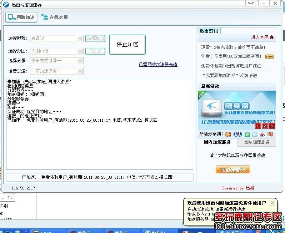Click the orange 充值续费 button

pyautogui.click(x=233, y=169)
